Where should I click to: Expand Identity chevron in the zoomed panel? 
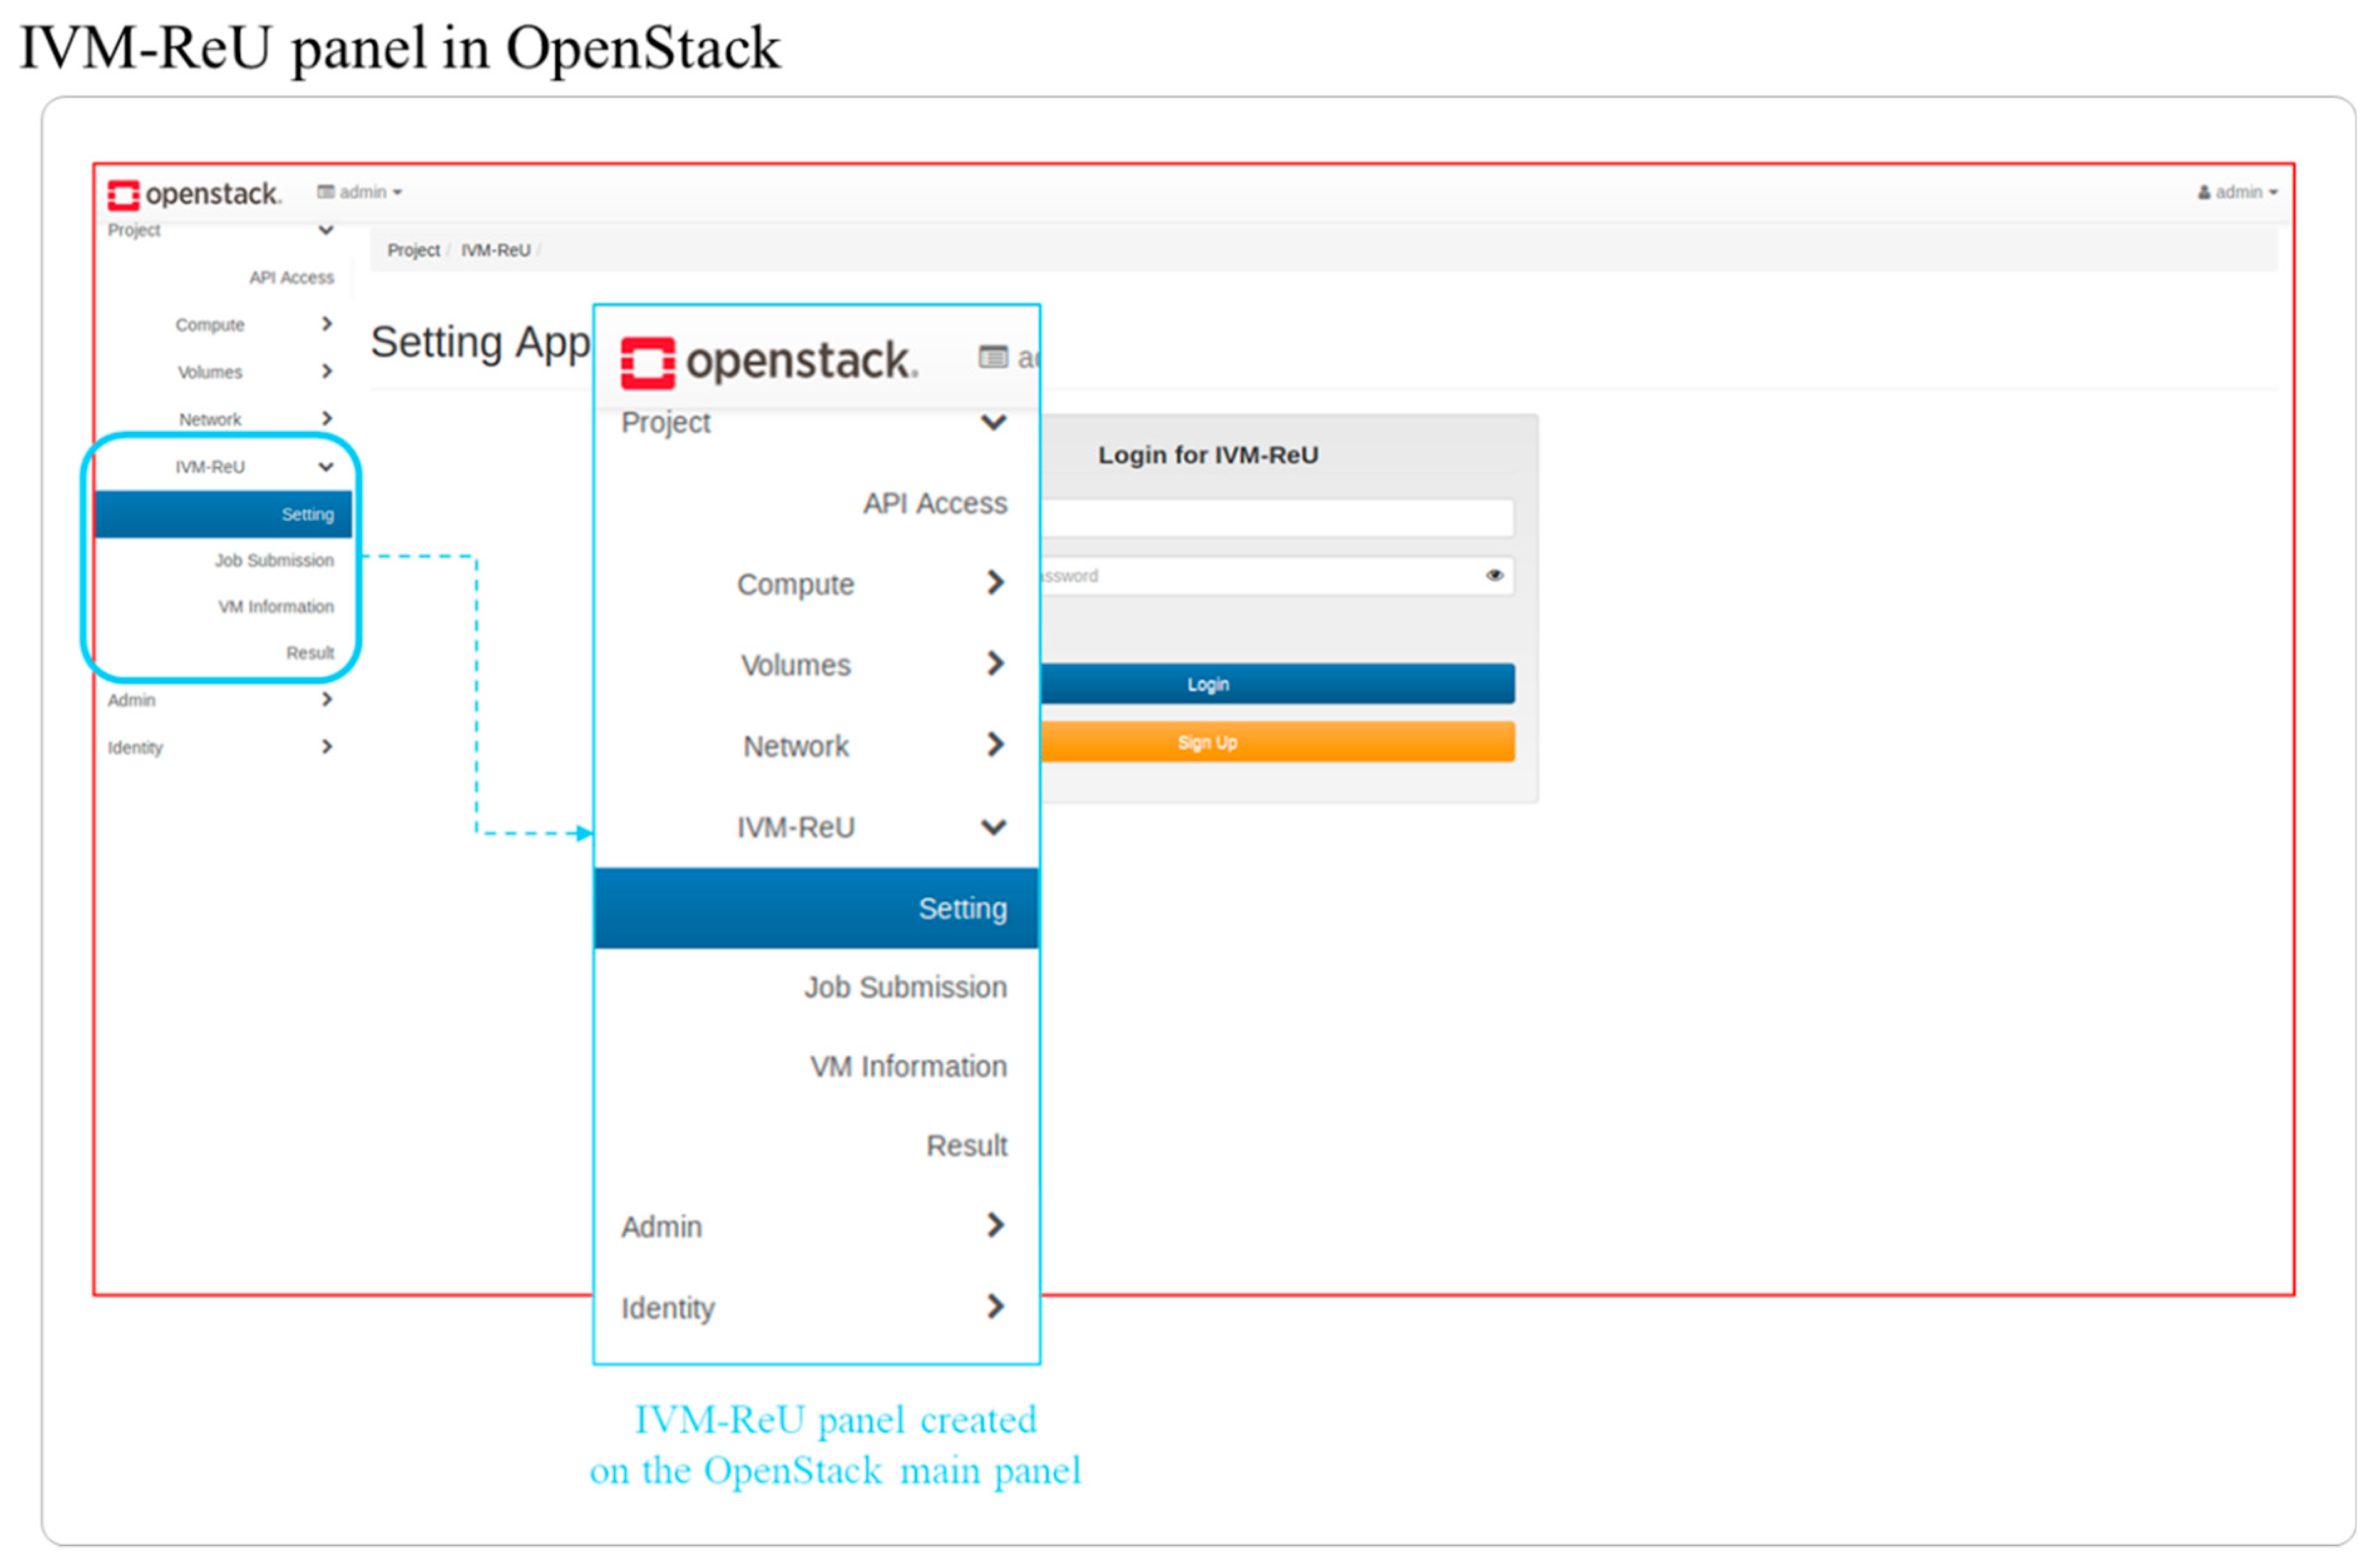(994, 1307)
